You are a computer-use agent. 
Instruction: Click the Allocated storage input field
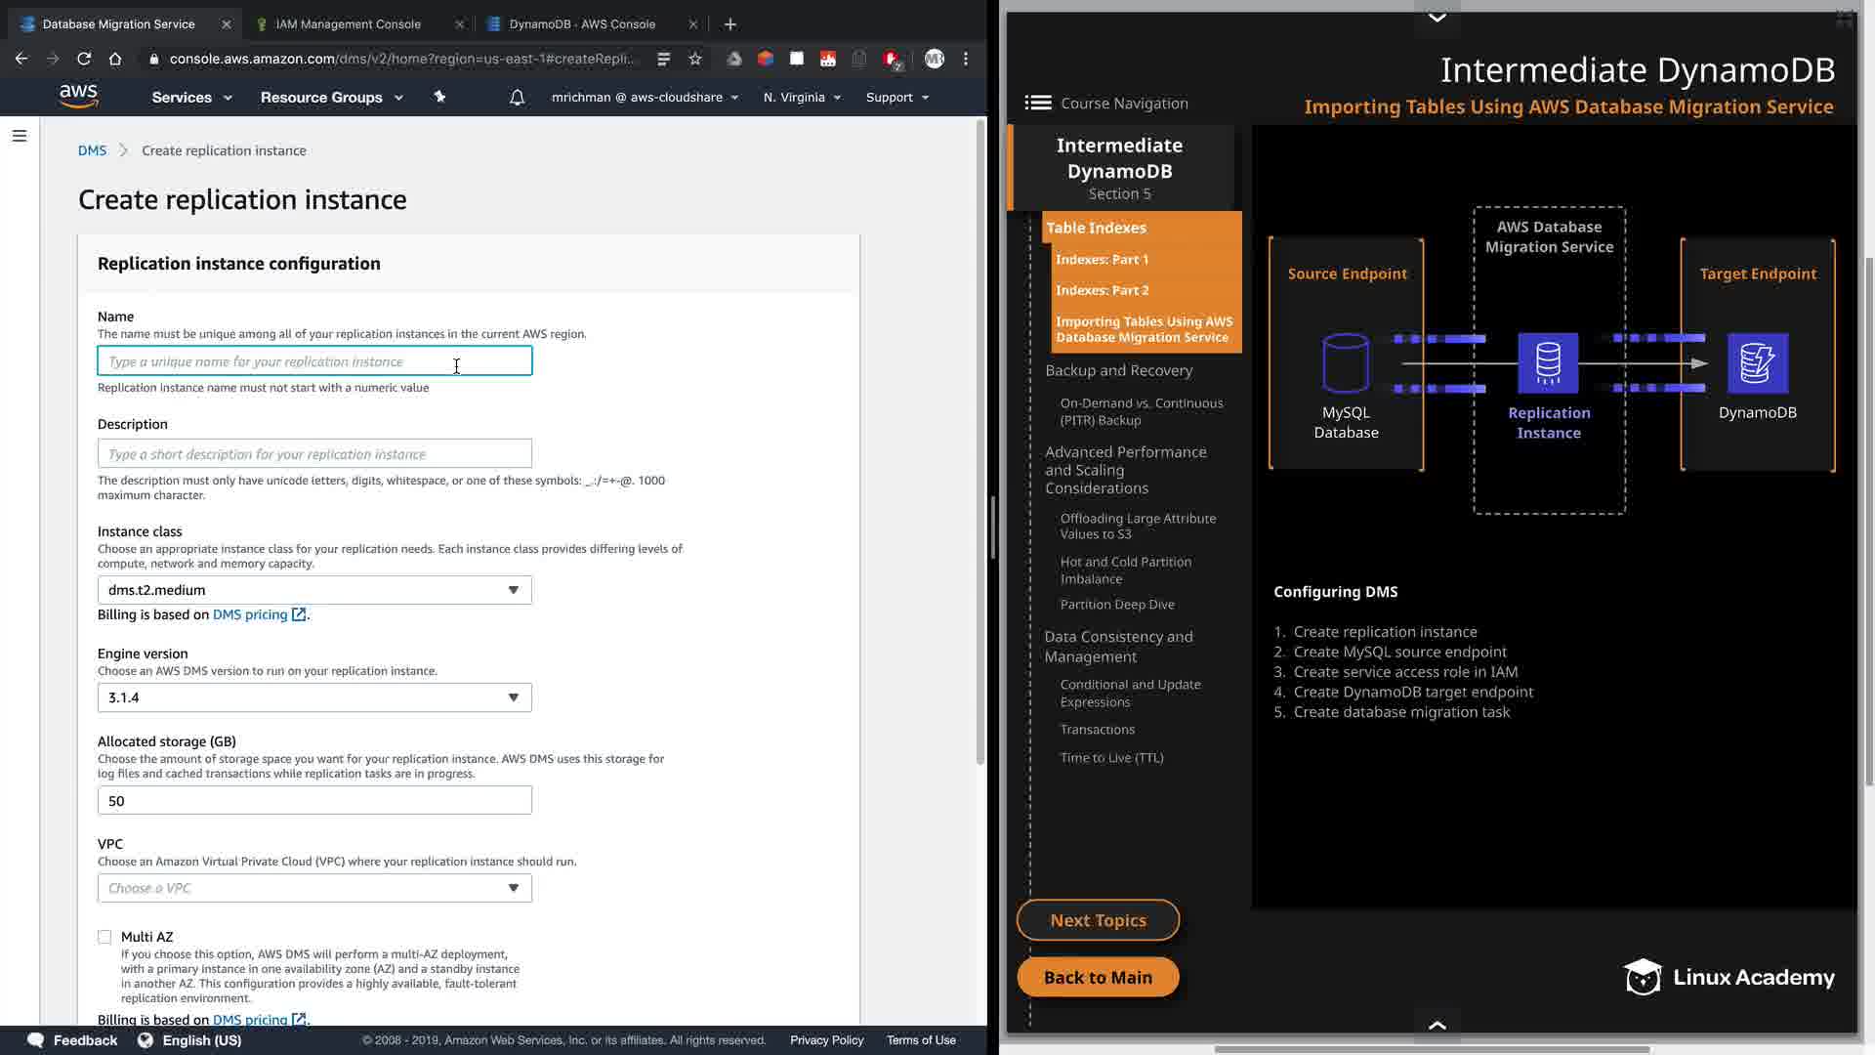(314, 801)
